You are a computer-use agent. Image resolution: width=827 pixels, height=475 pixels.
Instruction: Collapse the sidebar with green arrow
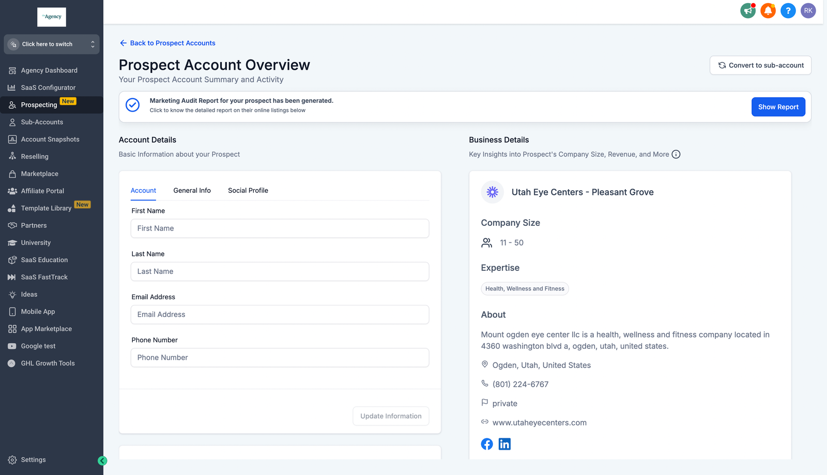102,461
